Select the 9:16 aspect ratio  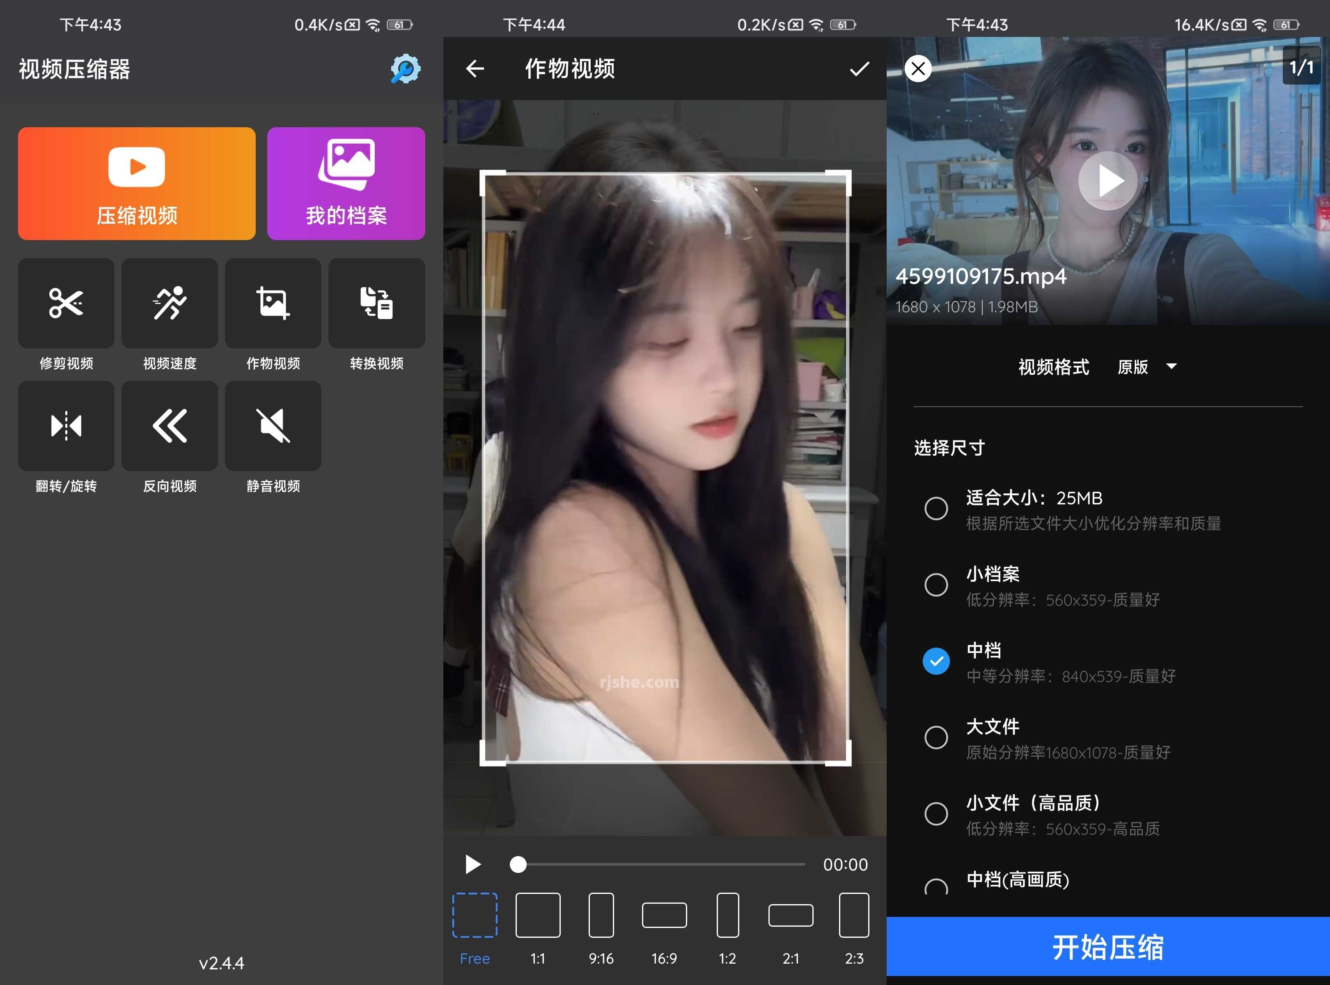pyautogui.click(x=601, y=916)
